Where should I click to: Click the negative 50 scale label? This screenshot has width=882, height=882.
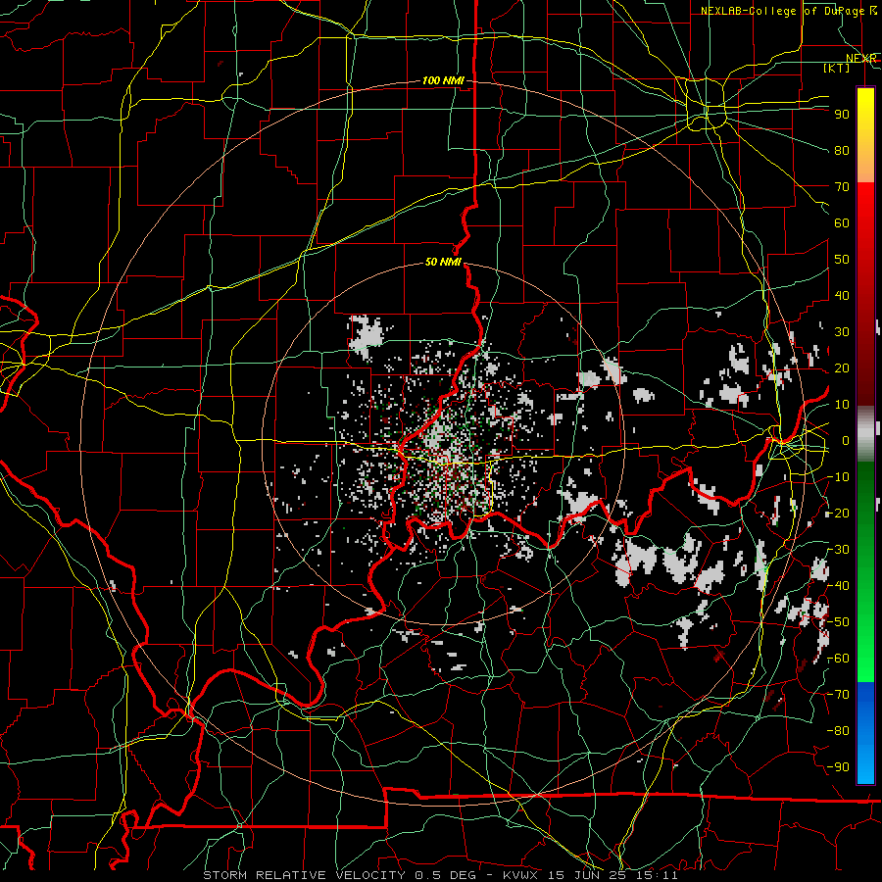coord(838,622)
